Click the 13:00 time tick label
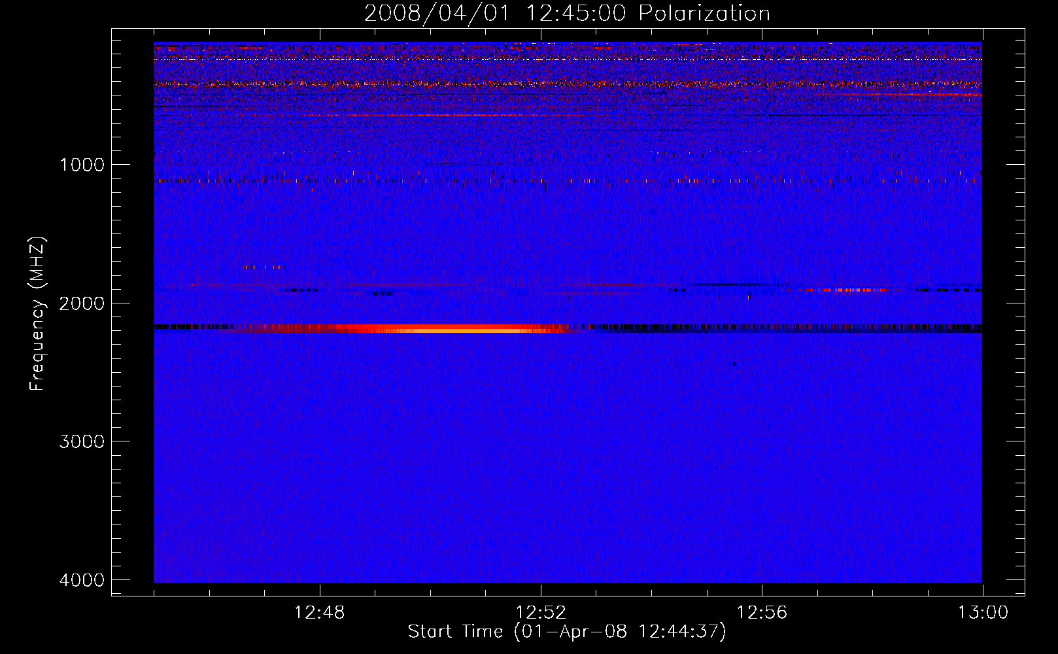Image resolution: width=1058 pixels, height=654 pixels. 983,613
